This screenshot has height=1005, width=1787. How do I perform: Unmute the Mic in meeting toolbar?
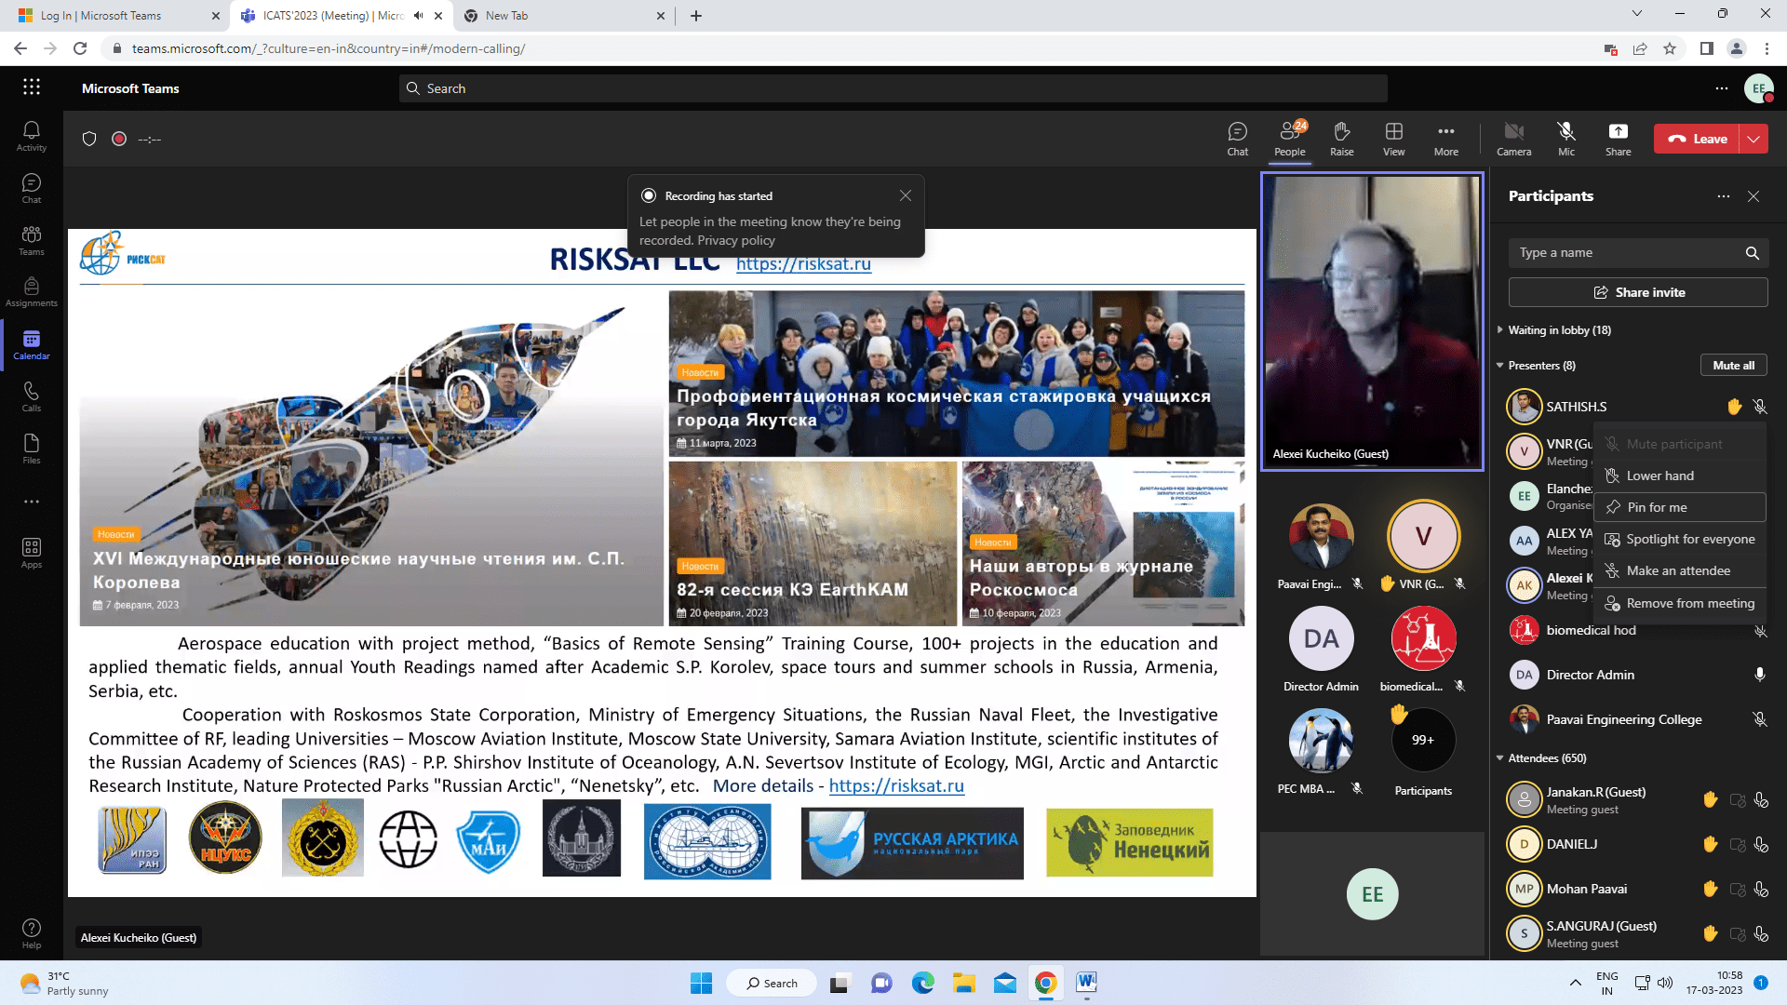click(x=1566, y=138)
